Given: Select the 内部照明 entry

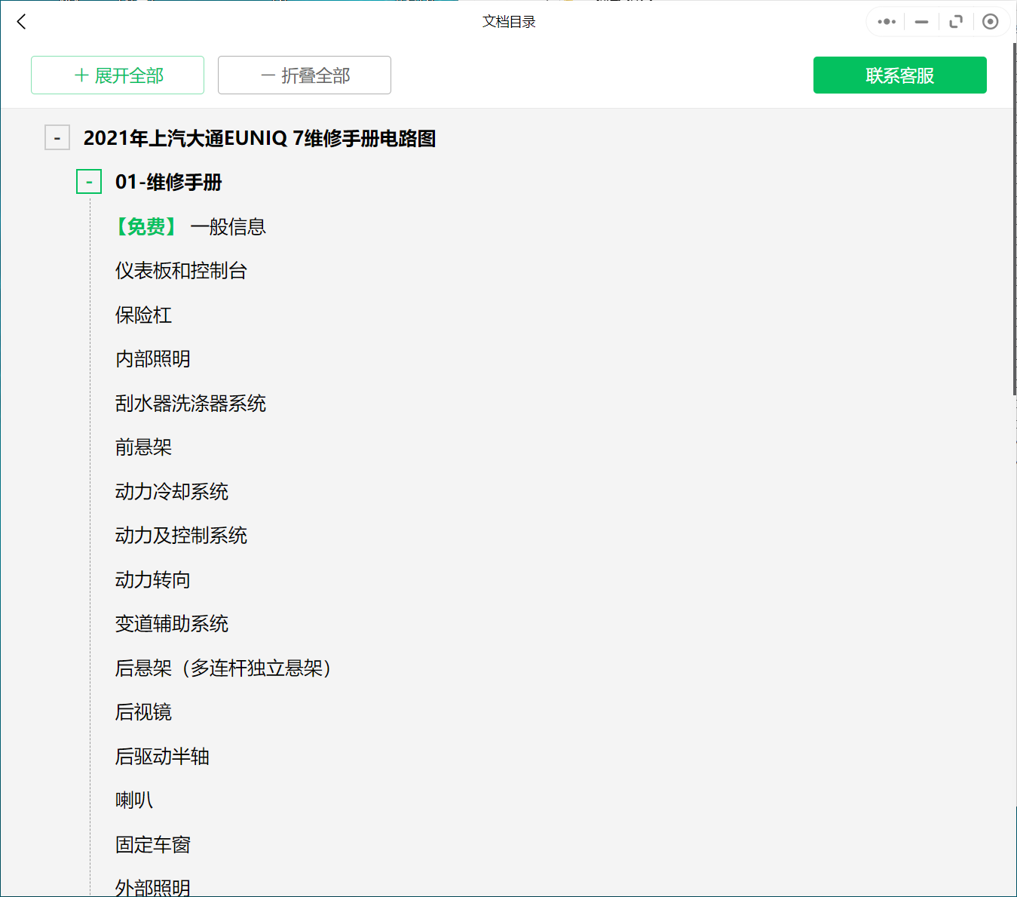Looking at the screenshot, I should coord(152,359).
